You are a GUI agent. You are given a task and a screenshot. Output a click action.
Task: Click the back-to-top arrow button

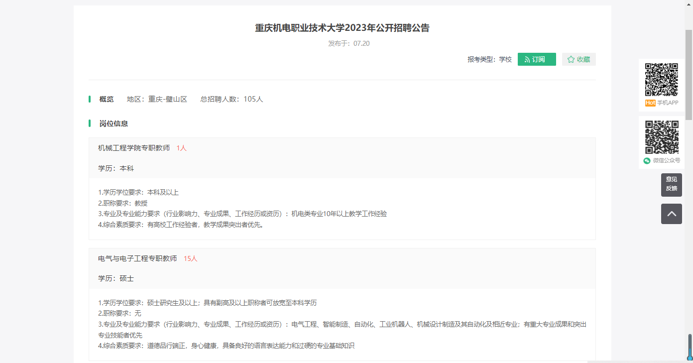672,214
